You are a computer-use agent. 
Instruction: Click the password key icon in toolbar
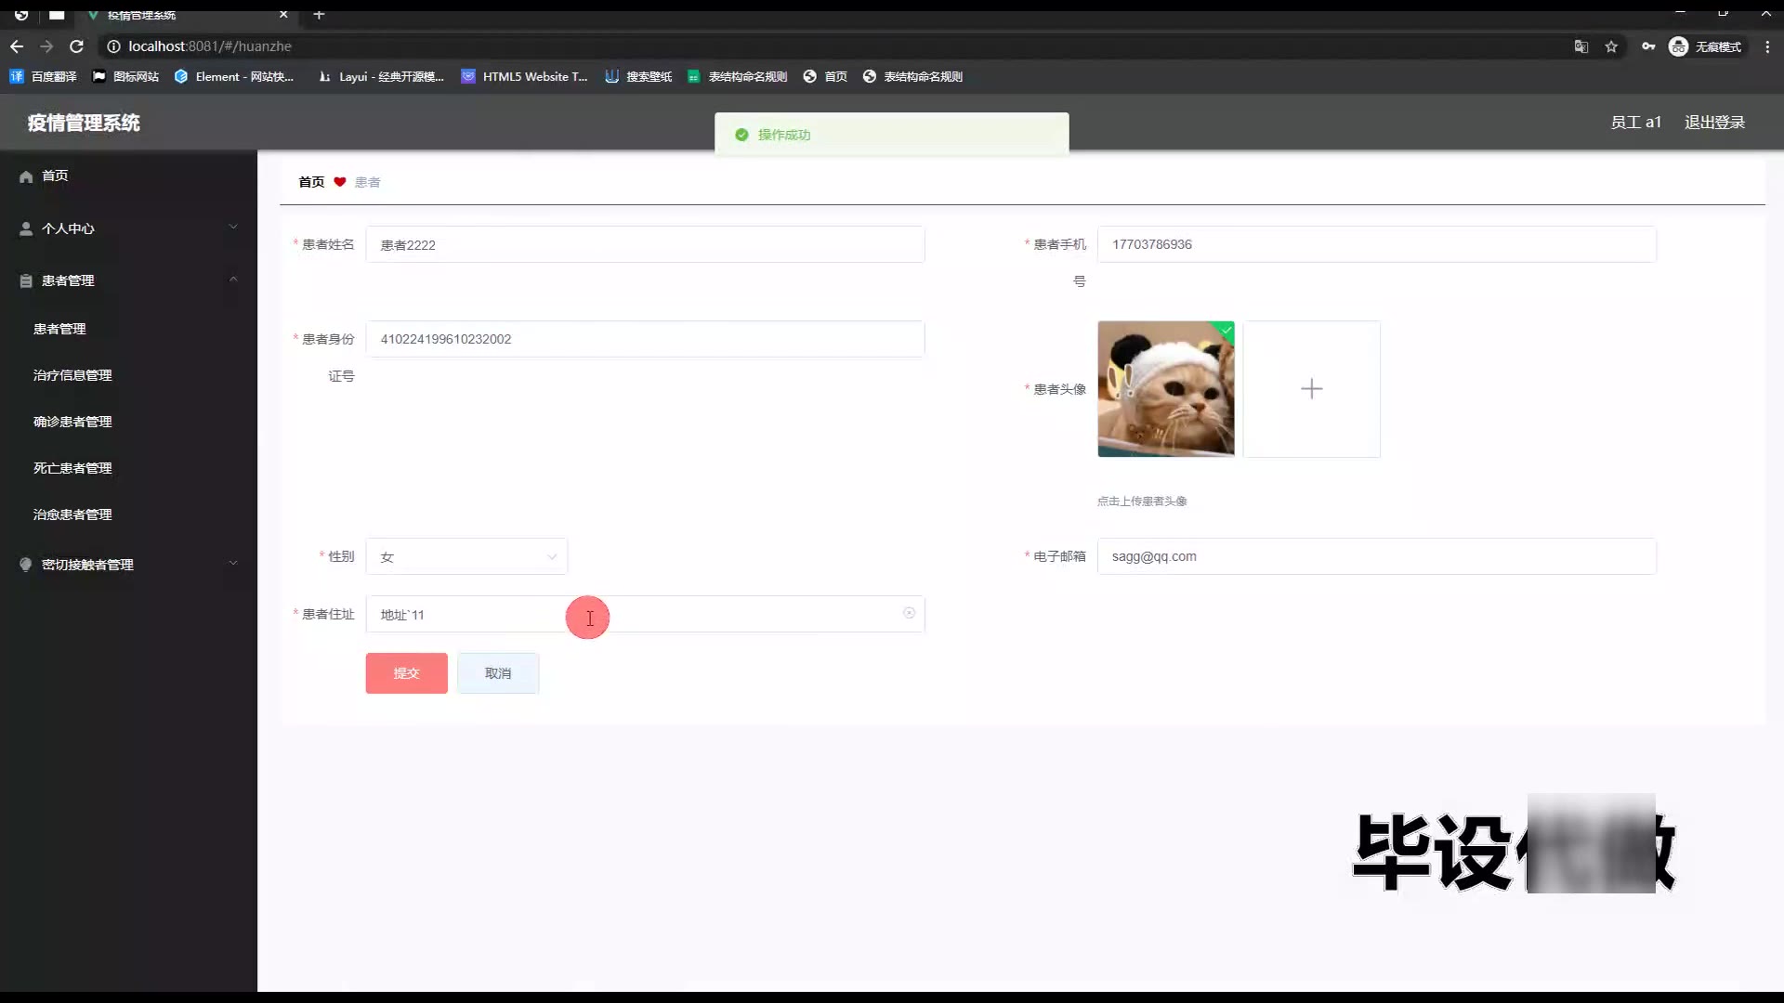[x=1647, y=46]
